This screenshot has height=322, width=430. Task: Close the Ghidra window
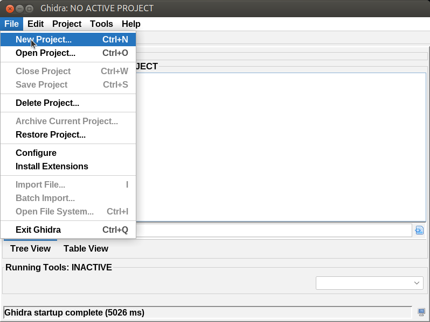click(x=10, y=9)
